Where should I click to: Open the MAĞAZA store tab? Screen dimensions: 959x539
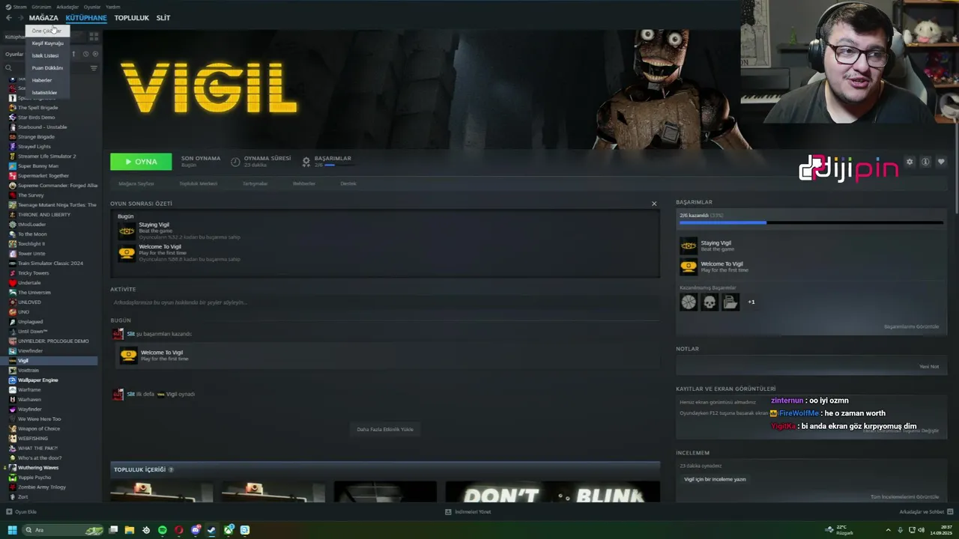tap(43, 17)
